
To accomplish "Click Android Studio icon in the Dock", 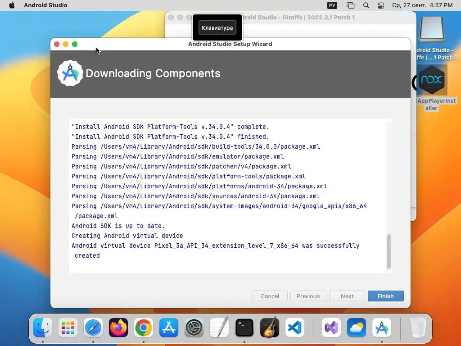I will [382, 328].
